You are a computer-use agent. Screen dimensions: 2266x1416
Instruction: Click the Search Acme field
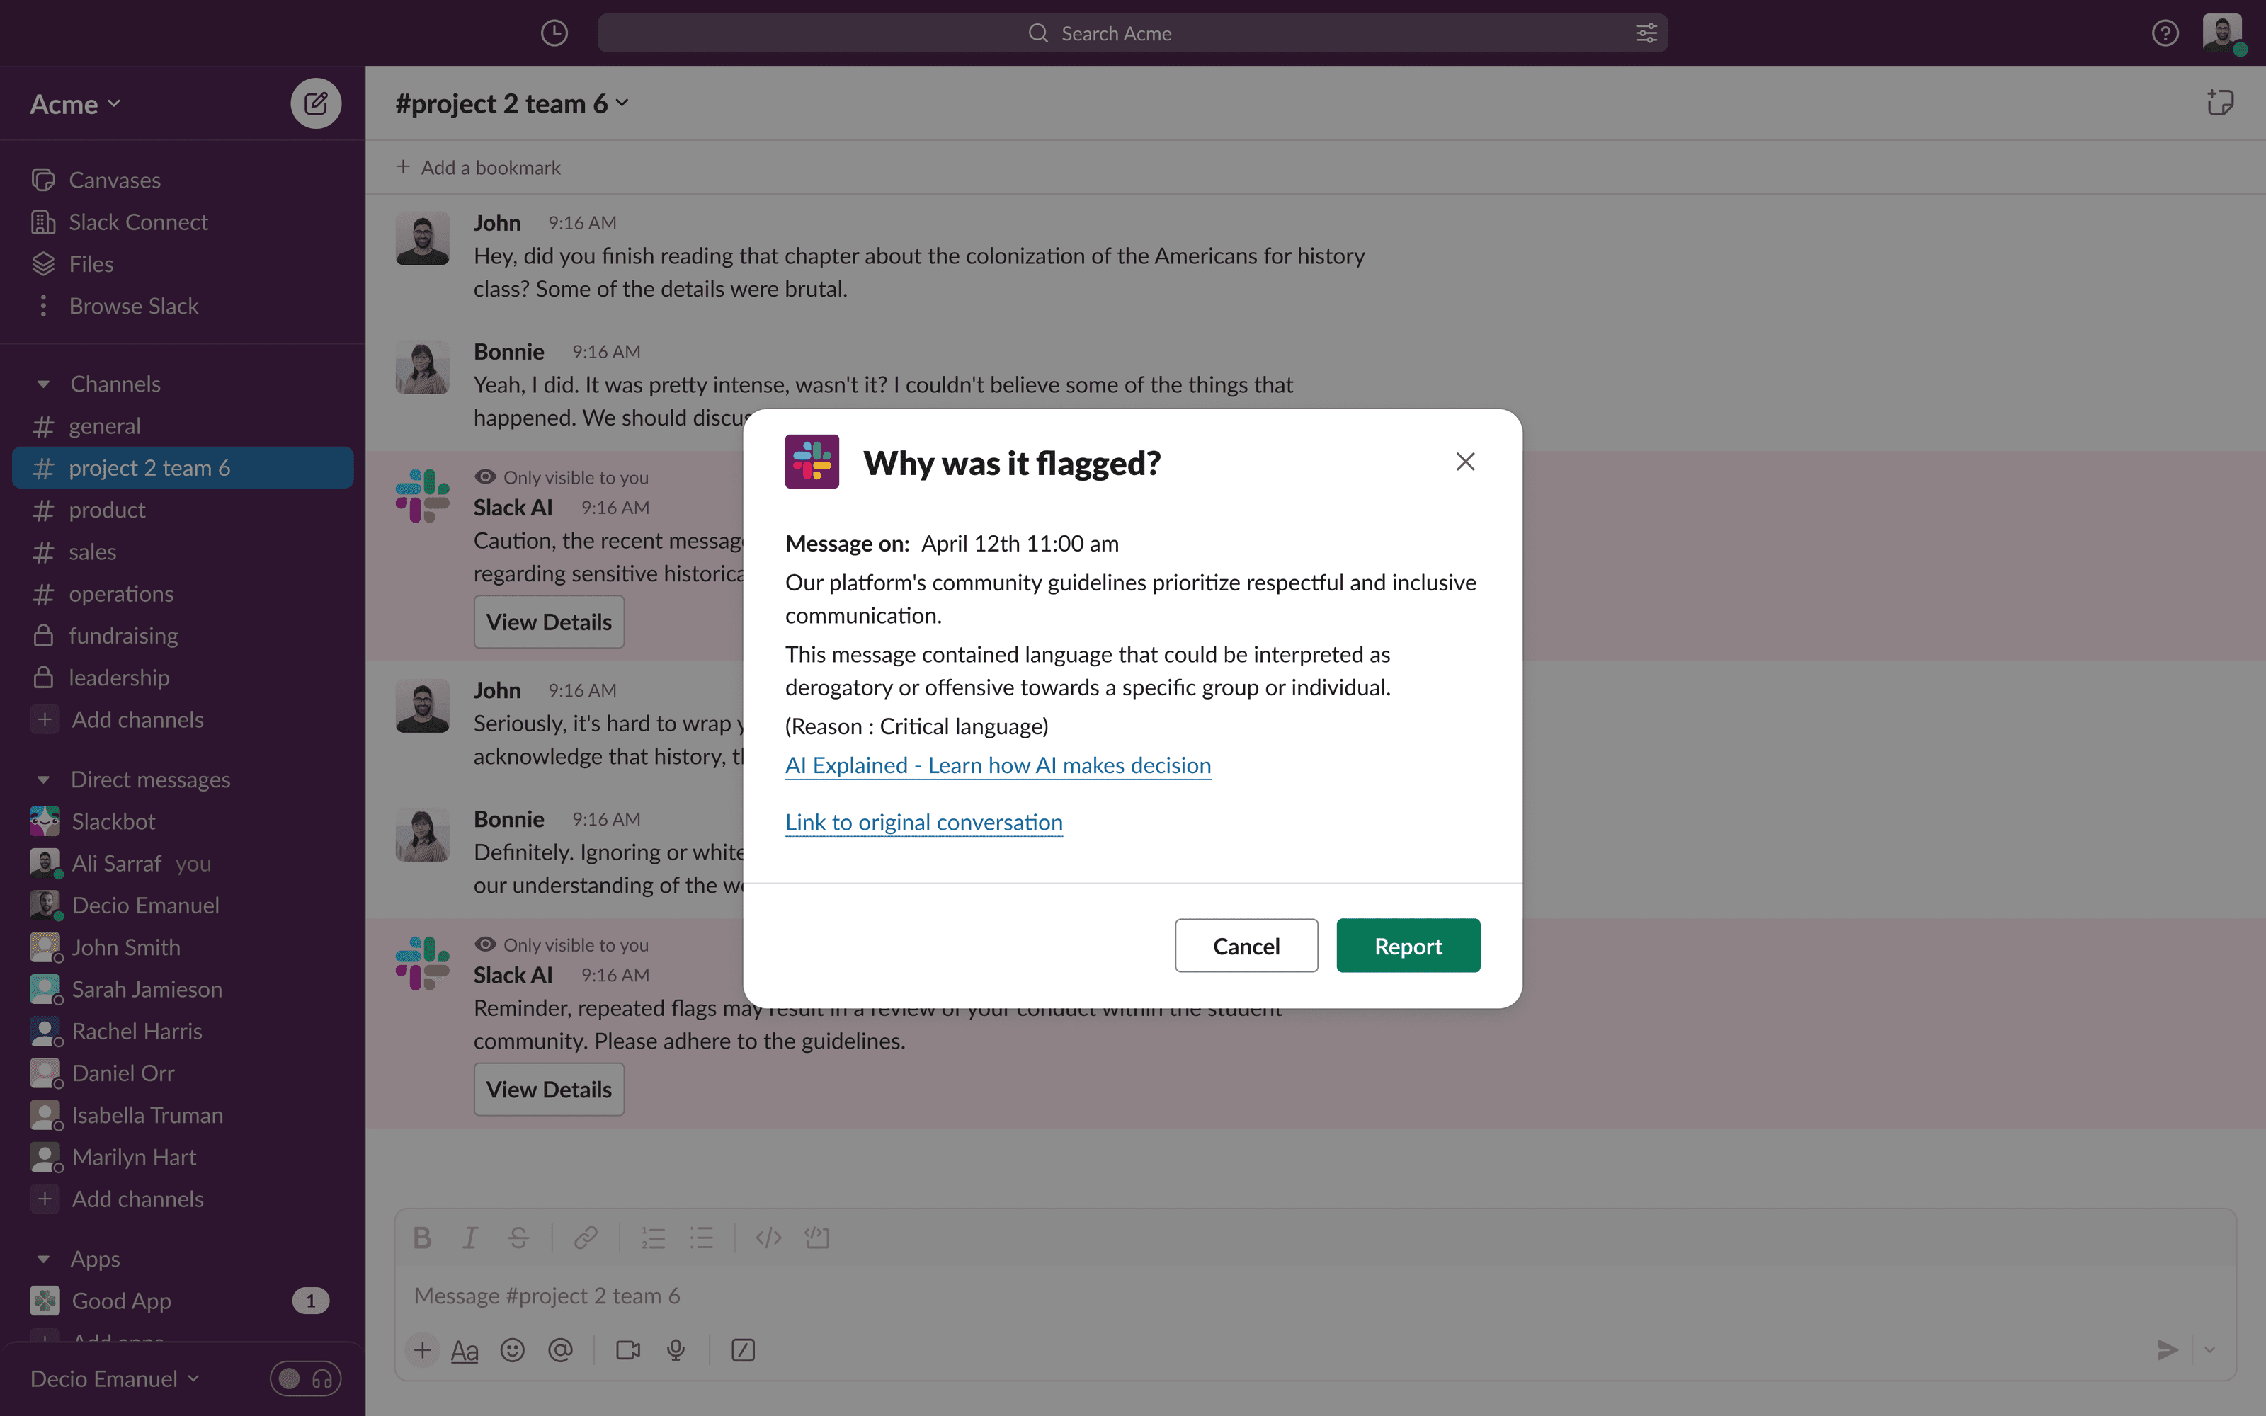point(1115,33)
